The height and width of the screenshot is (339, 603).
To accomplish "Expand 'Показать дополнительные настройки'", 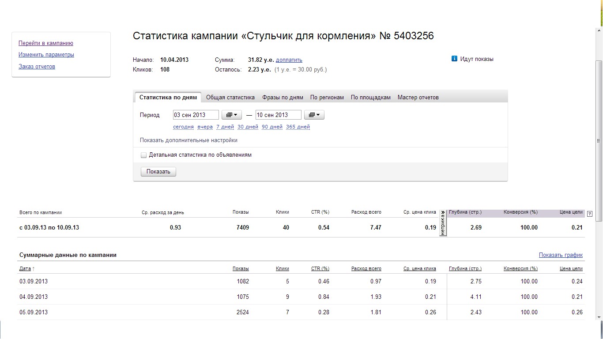I will pyautogui.click(x=188, y=140).
